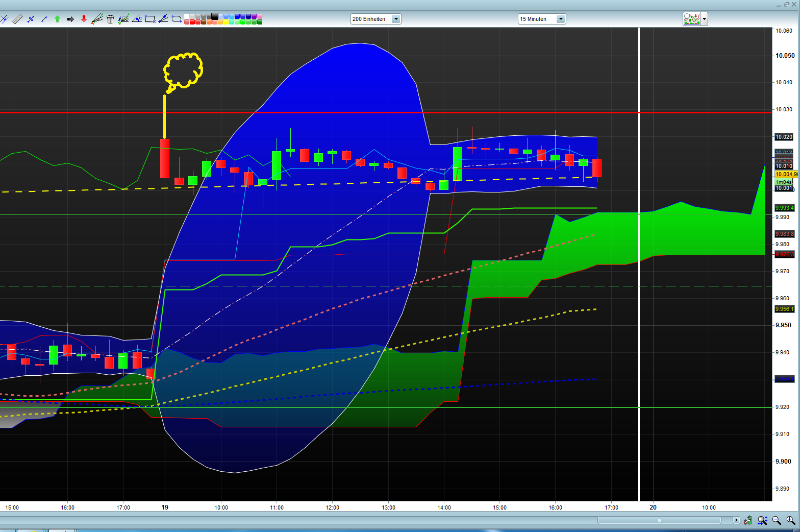Click the 14:00 time axis label
This screenshot has height=532, width=801.
pos(444,507)
